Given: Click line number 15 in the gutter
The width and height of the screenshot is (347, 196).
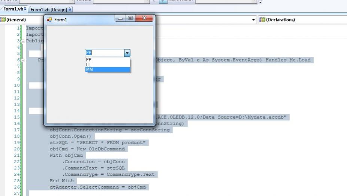Looking at the screenshot, I should click(x=17, y=117).
